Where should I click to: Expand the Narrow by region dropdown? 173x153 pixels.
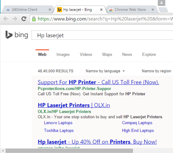tap(157, 71)
